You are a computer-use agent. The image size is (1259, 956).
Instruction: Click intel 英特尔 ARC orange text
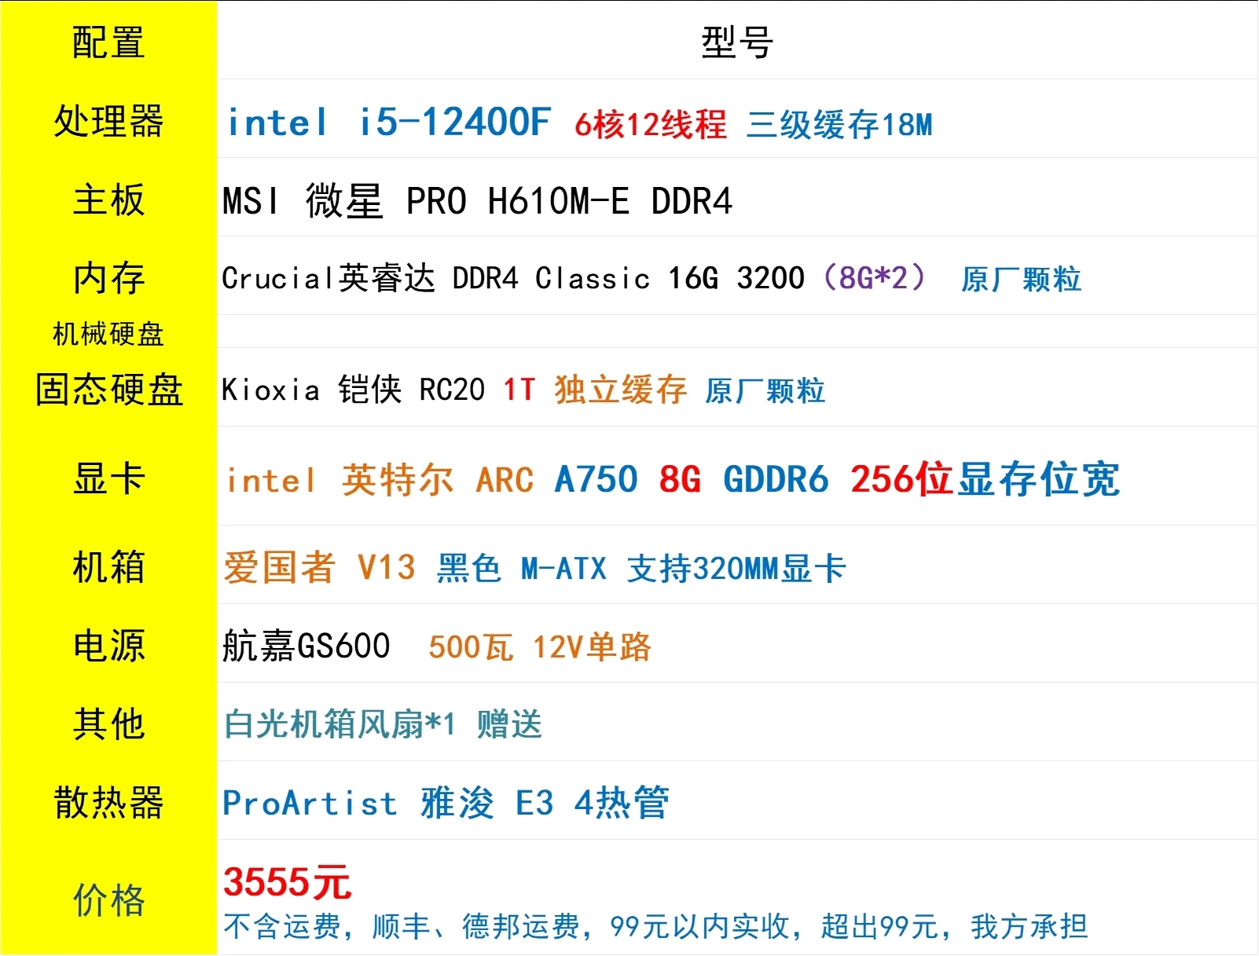pos(380,479)
